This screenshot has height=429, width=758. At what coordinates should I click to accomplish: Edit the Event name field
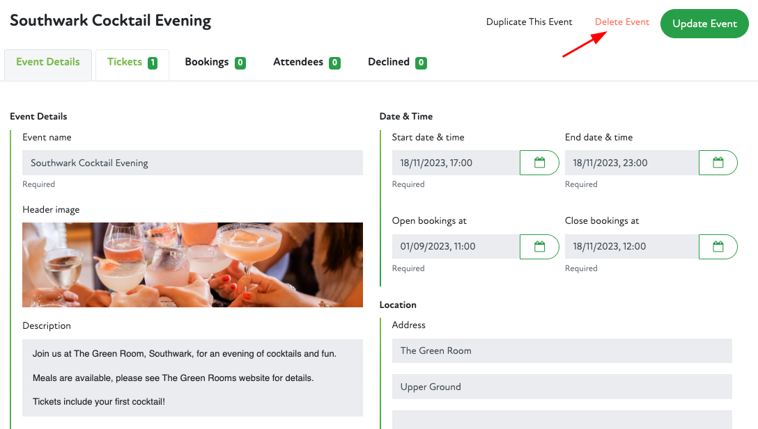point(192,163)
